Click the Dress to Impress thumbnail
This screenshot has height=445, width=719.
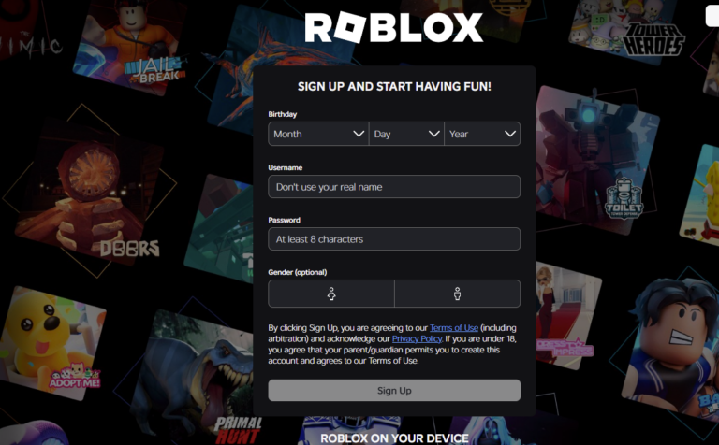pos(566,316)
